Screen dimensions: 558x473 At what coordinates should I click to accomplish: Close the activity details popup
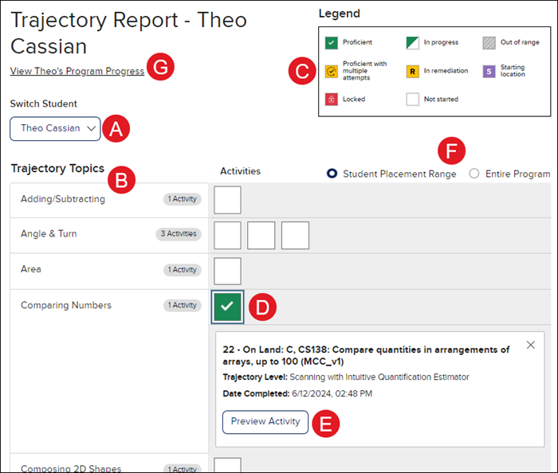[x=531, y=345]
